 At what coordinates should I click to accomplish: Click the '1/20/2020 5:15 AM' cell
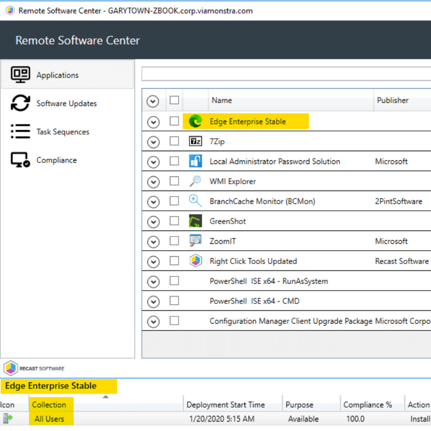(x=222, y=419)
